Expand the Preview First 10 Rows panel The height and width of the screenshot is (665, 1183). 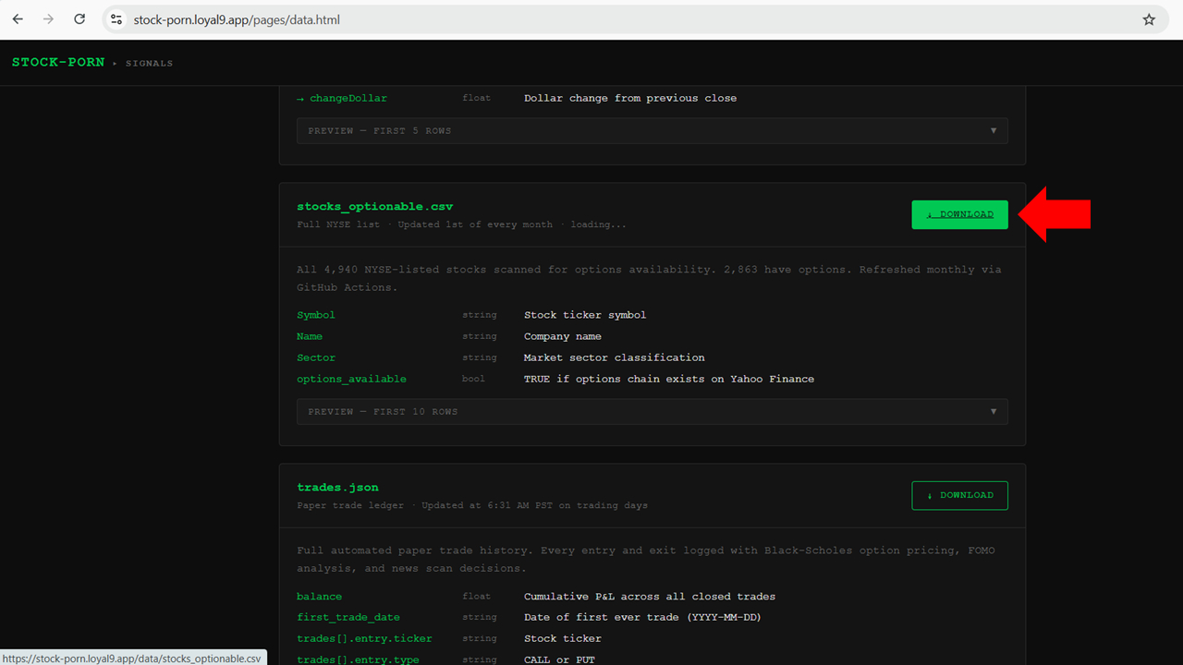tap(652, 411)
